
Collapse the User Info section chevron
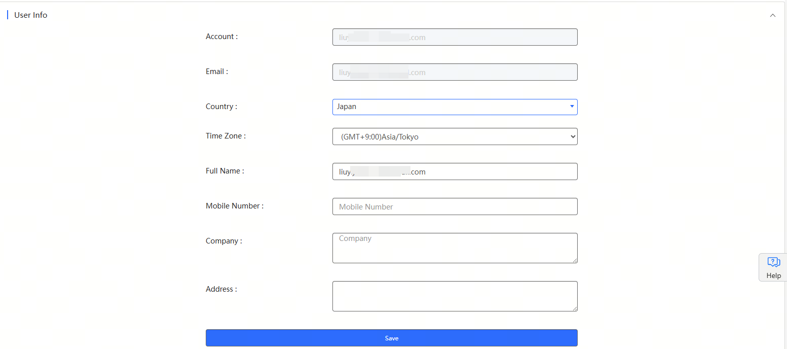pos(772,15)
